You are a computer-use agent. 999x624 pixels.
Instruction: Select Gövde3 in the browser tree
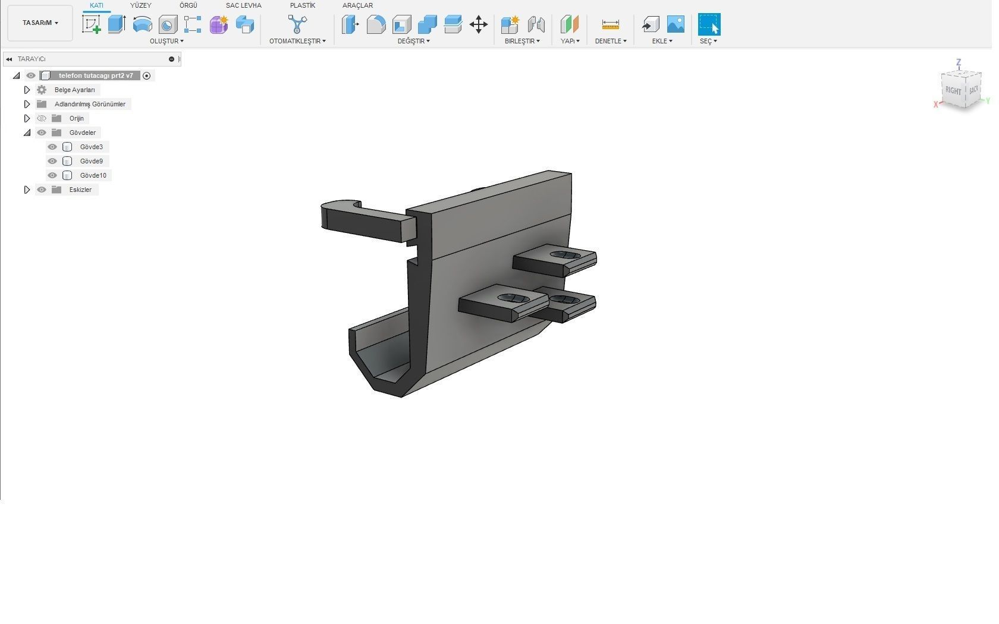[92, 147]
